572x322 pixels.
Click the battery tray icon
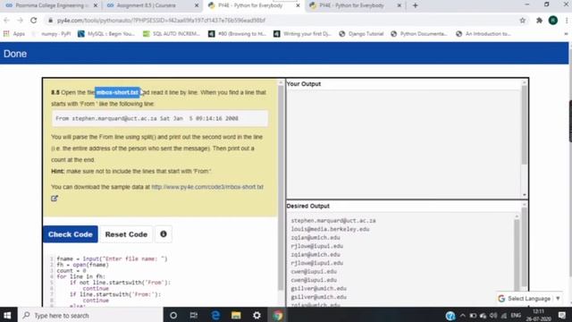pos(473,316)
